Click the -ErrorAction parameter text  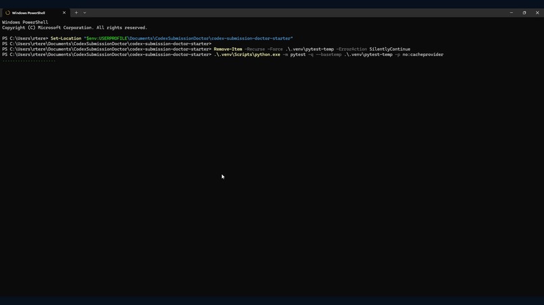[352, 49]
